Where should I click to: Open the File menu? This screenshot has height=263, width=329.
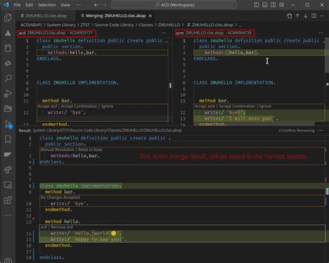point(17,5)
